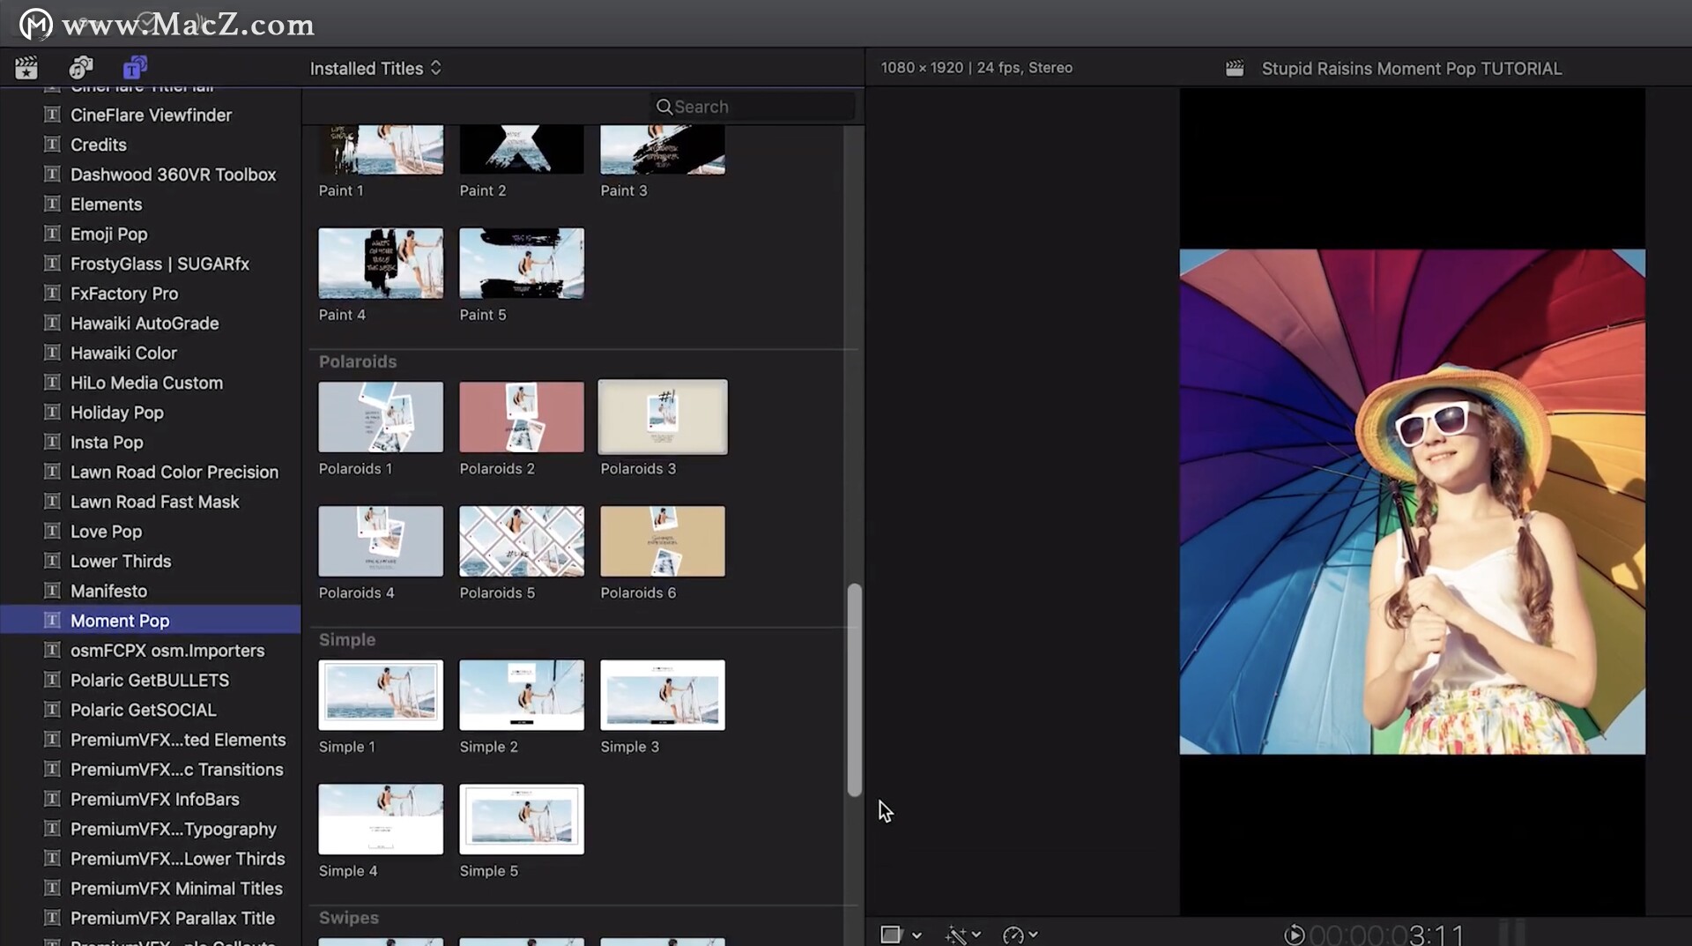The width and height of the screenshot is (1692, 946).
Task: Click the clapperboard icon beside the project name
Action: [1235, 69]
